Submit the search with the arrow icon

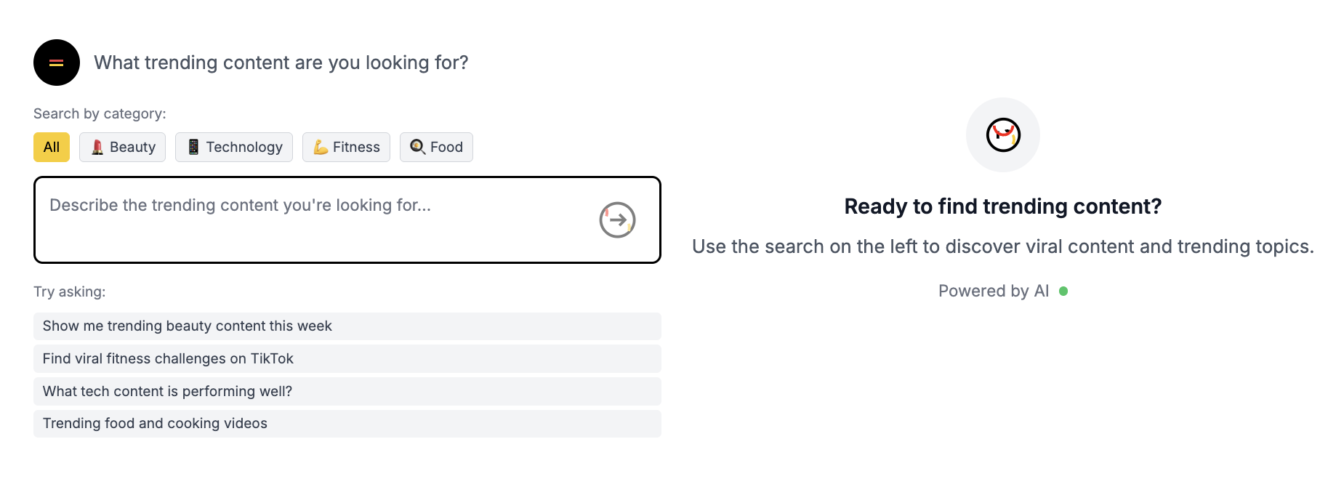pos(617,220)
